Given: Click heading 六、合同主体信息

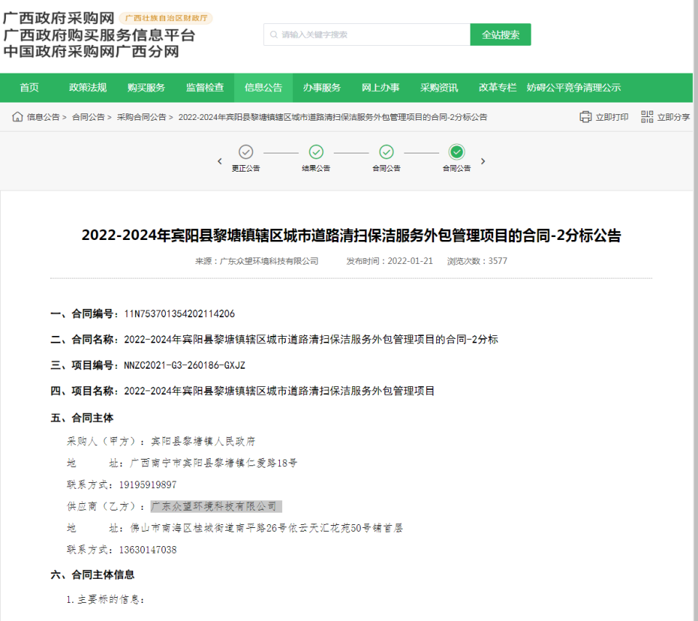Looking at the screenshot, I should click(x=92, y=574).
